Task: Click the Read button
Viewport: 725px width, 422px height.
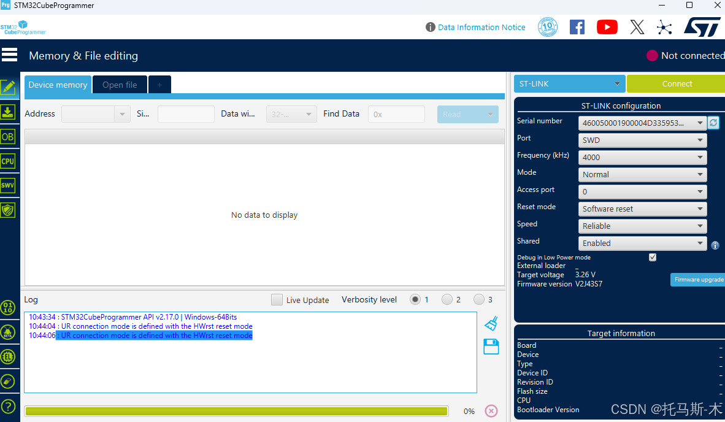Action: click(467, 114)
